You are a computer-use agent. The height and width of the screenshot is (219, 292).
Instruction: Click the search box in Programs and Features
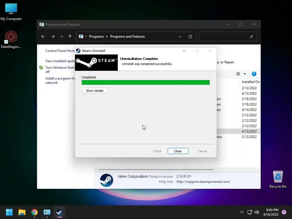(228, 36)
